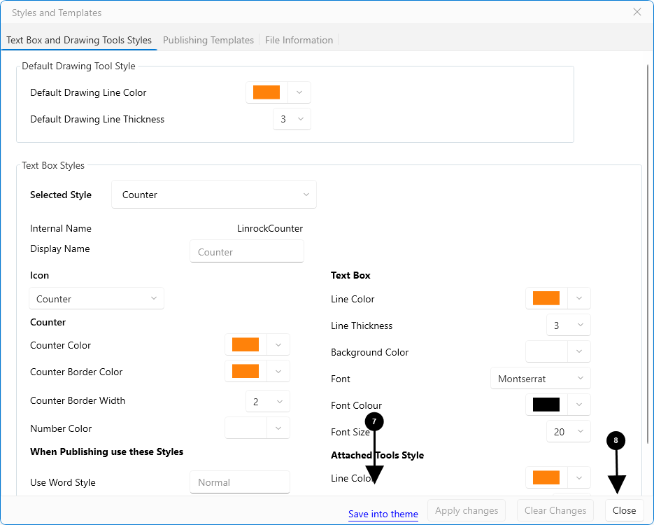Image resolution: width=654 pixels, height=525 pixels.
Task: Expand the Icon Counter dropdown
Action: click(97, 299)
